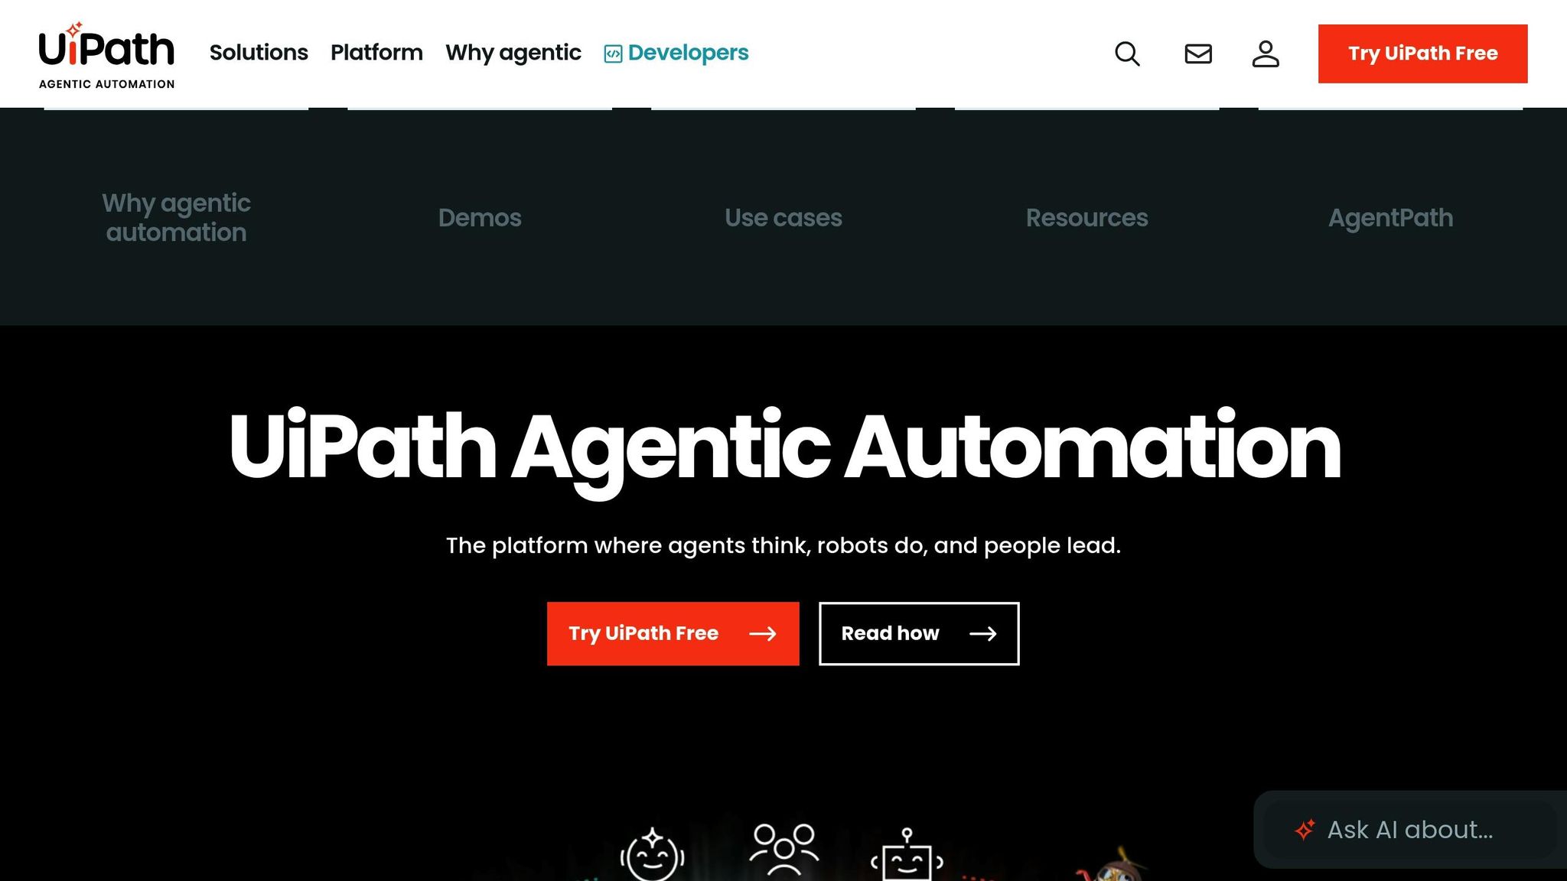This screenshot has height=881, width=1567.
Task: Click the UiPath Agentic Automation logo
Action: [106, 52]
